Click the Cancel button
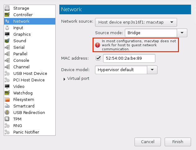 click(x=148, y=142)
